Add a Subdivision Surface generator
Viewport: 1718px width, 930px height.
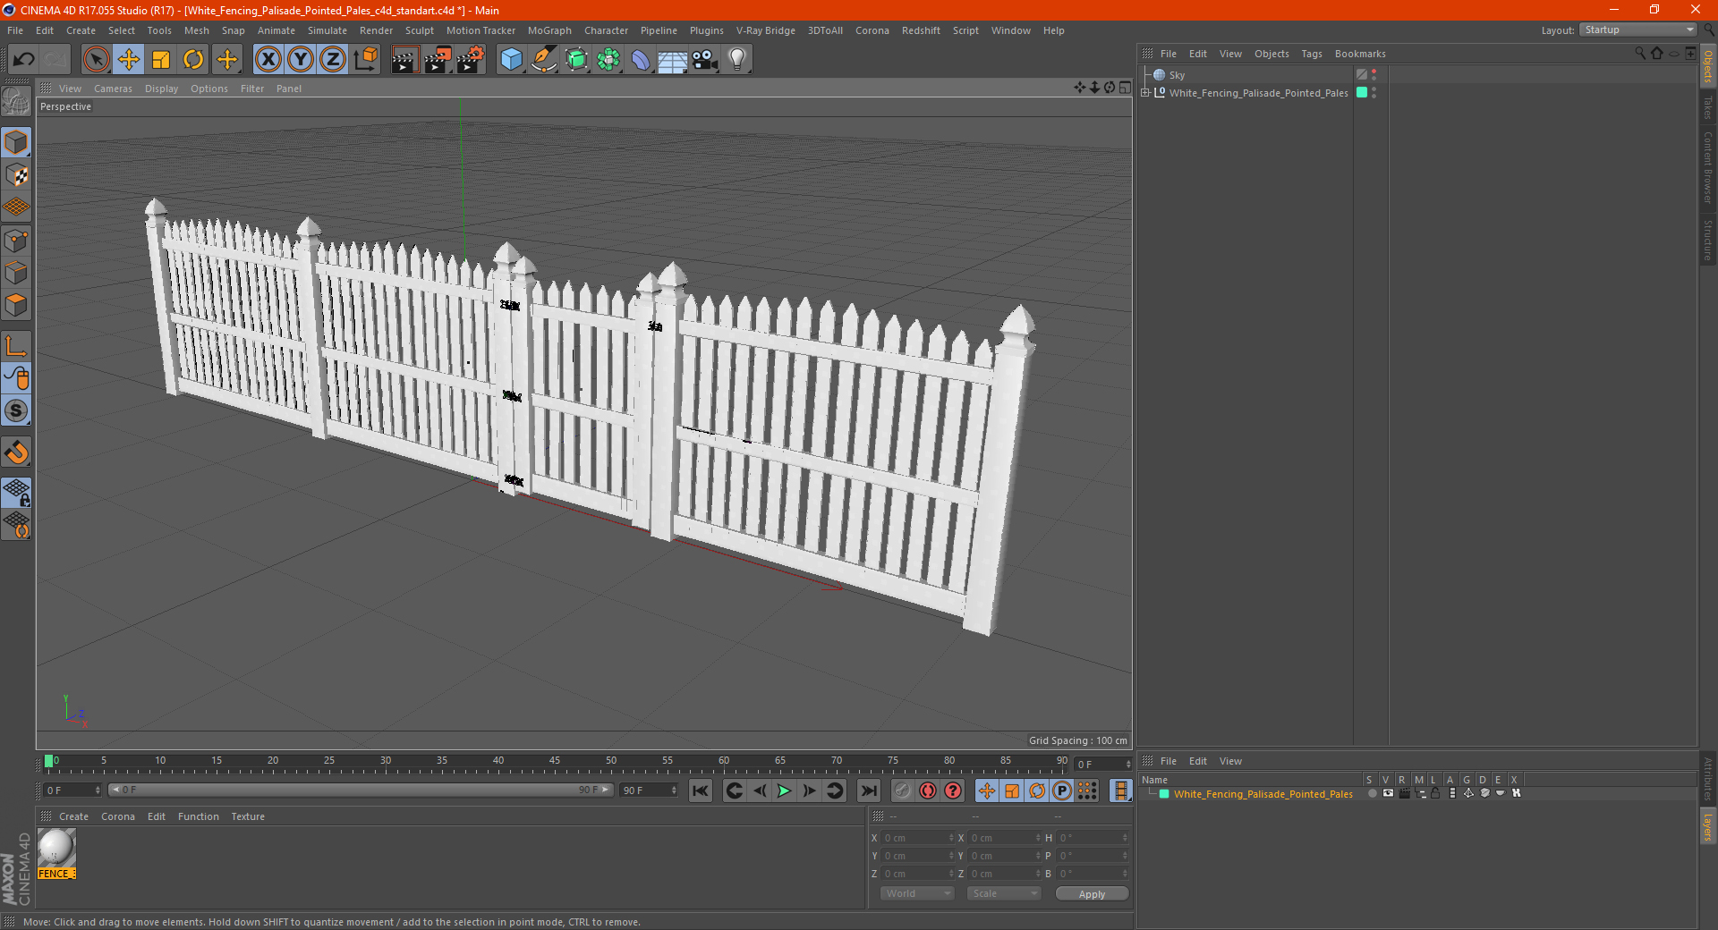pos(576,60)
